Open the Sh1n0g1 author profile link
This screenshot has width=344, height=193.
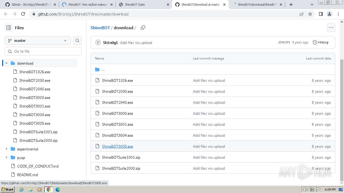(110, 43)
